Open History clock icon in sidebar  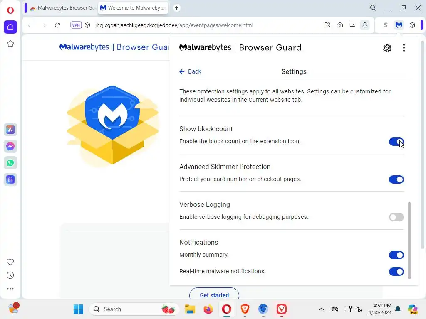point(10,275)
